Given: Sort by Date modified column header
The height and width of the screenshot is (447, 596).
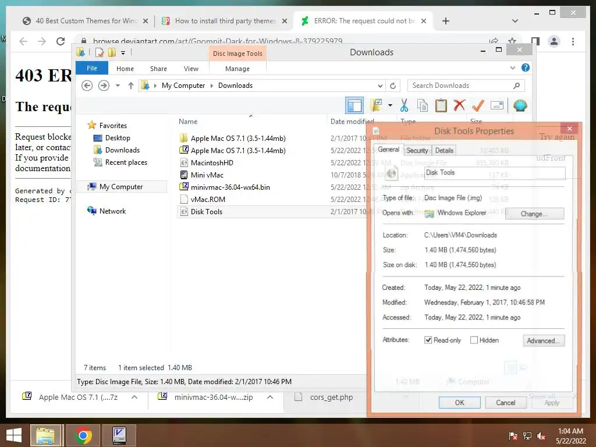Looking at the screenshot, I should [x=352, y=121].
